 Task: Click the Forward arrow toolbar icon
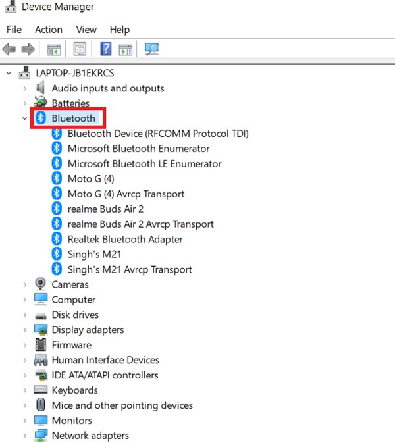(28, 49)
